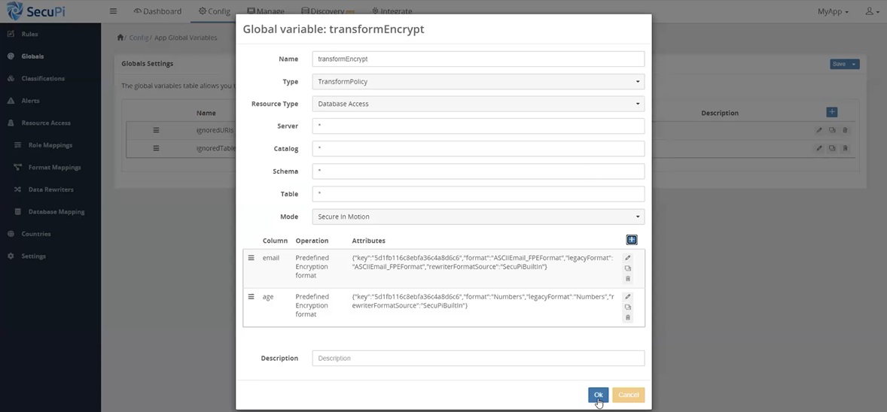Click the home breadcrumb icon

pos(120,38)
